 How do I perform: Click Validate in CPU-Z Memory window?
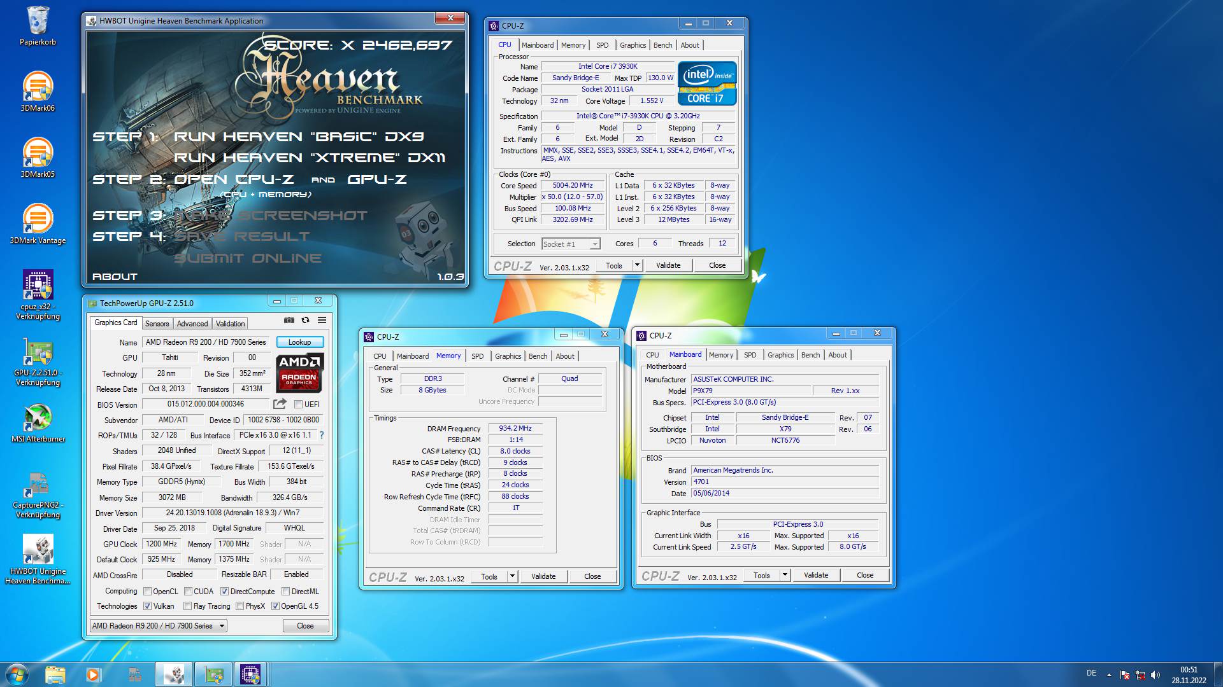click(543, 576)
